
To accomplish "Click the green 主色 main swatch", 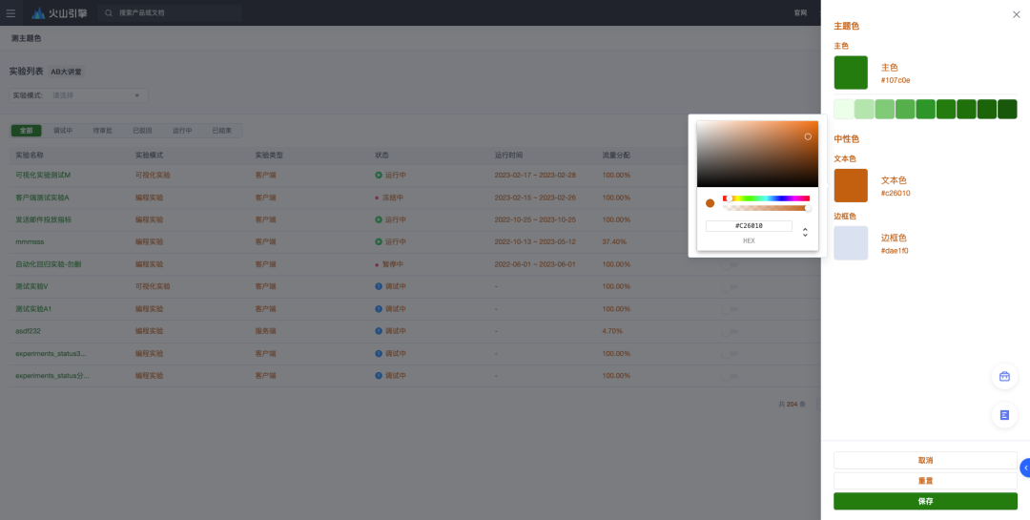I will click(851, 73).
